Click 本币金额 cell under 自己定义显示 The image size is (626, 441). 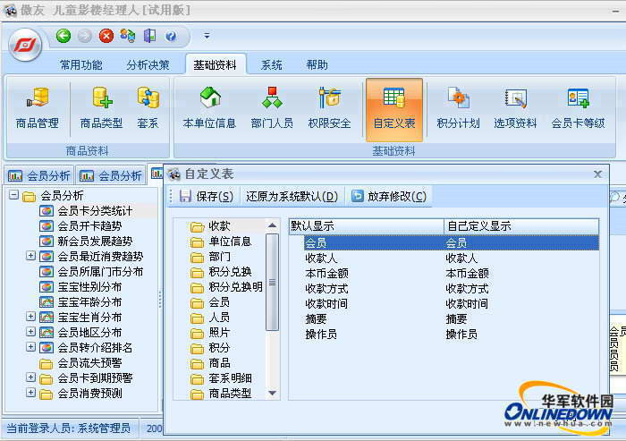pos(467,273)
